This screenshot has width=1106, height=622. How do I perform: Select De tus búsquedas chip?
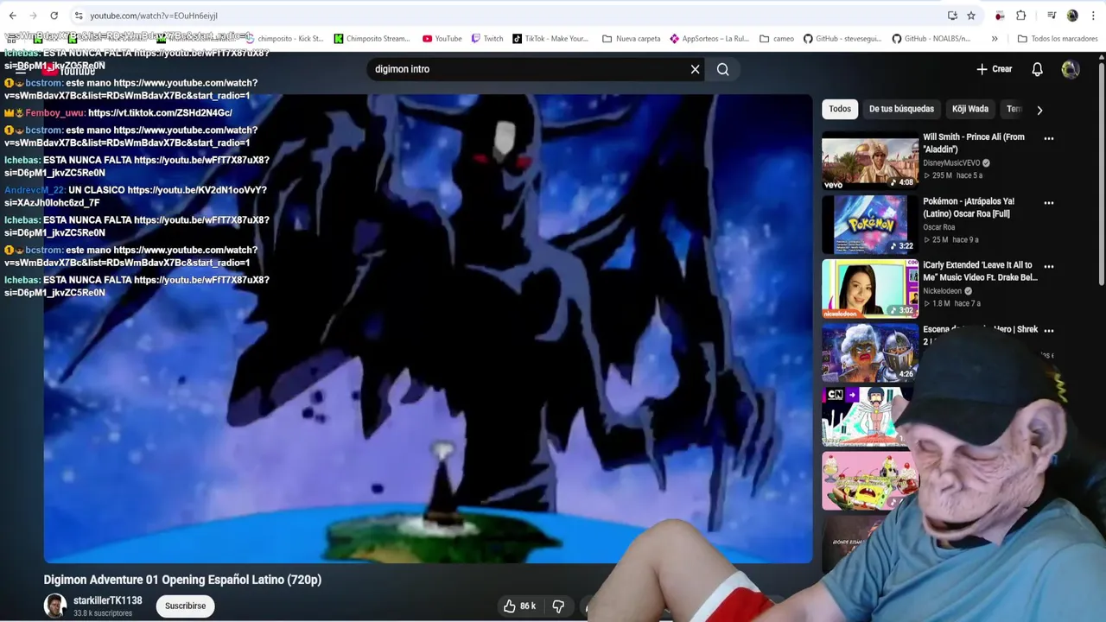(901, 109)
